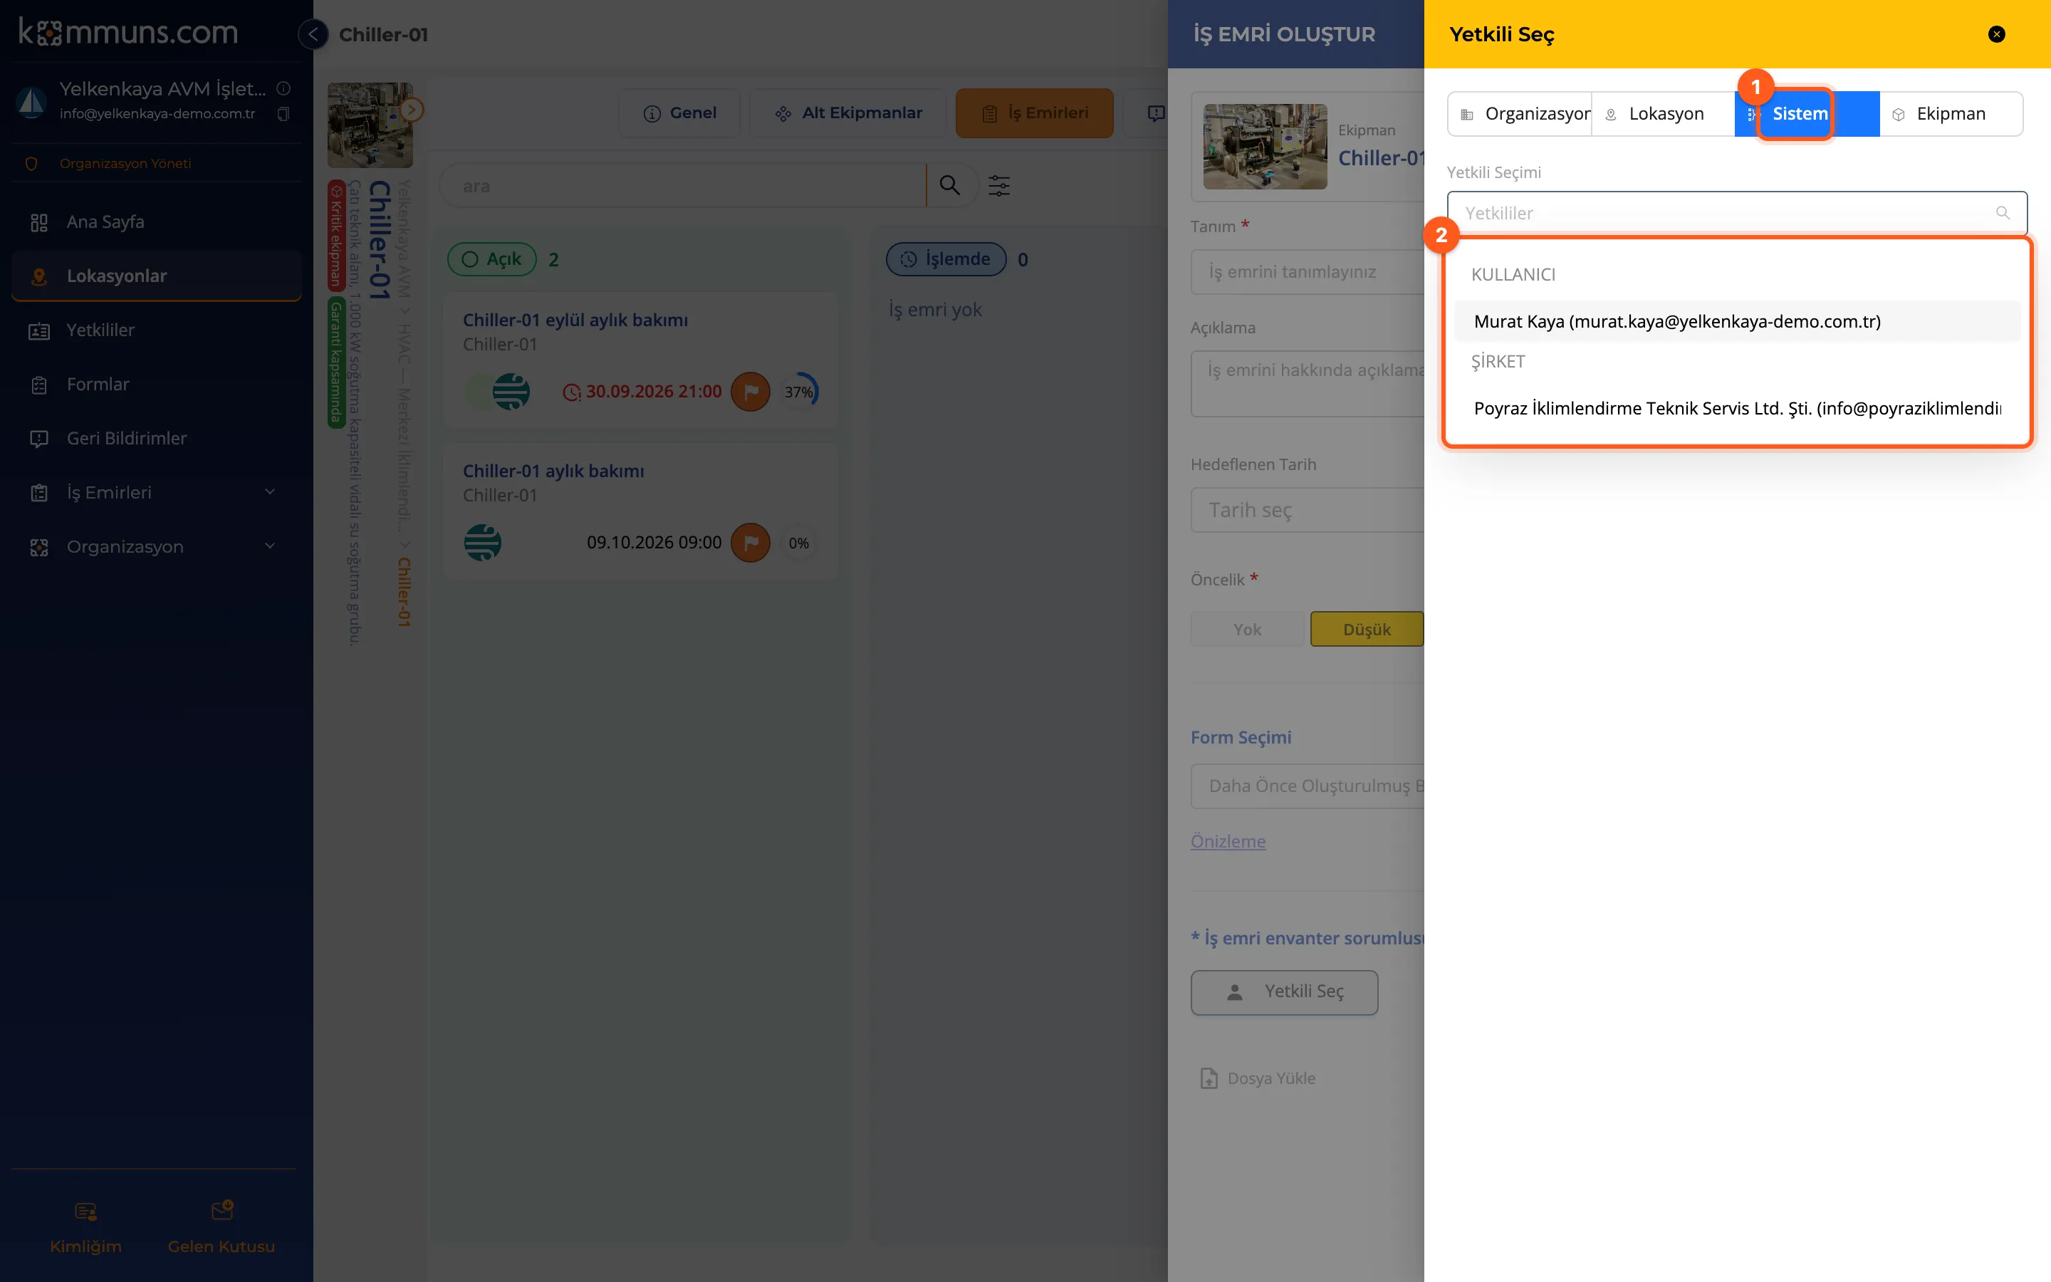The image size is (2051, 1282).
Task: Expand İş Emirleri sidebar menu
Action: (x=157, y=493)
